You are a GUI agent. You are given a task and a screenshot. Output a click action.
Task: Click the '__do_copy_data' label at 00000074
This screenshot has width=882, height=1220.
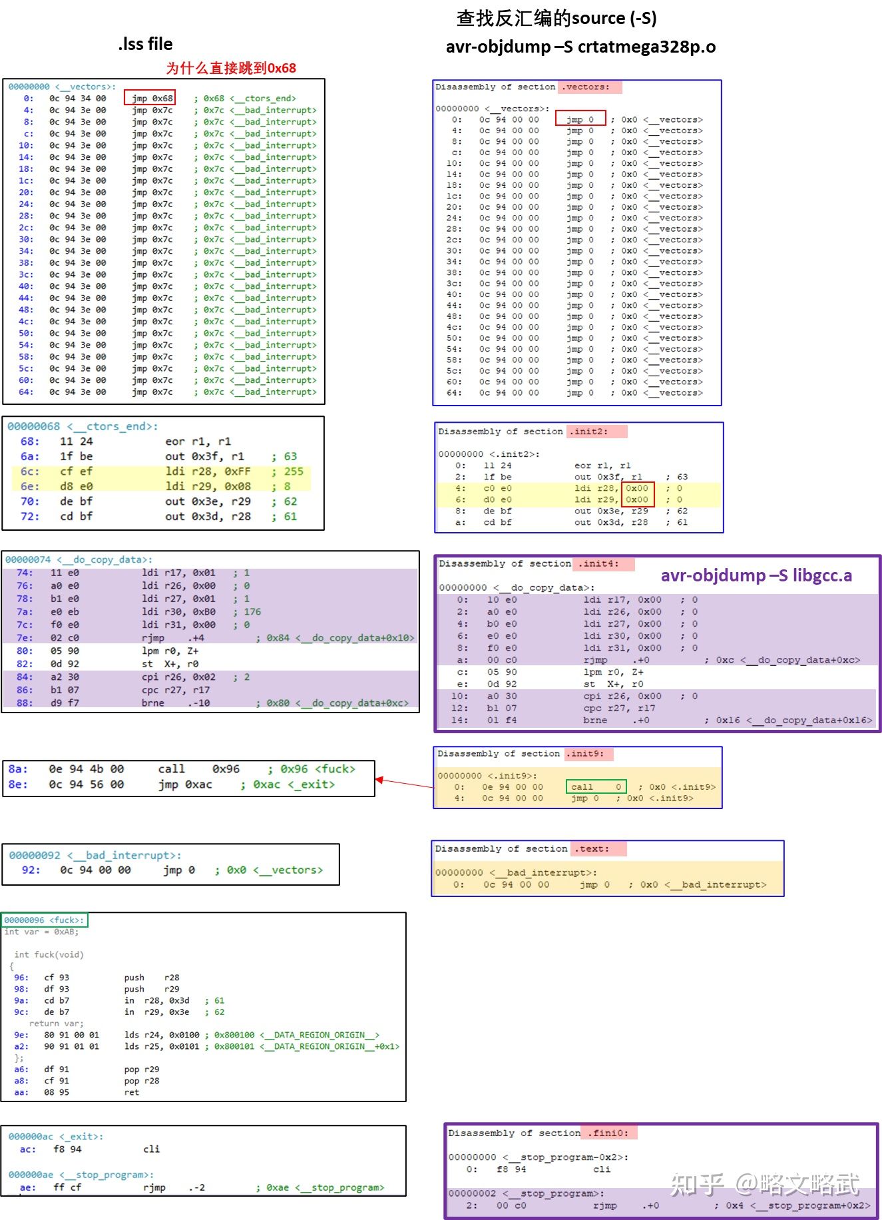[104, 559]
